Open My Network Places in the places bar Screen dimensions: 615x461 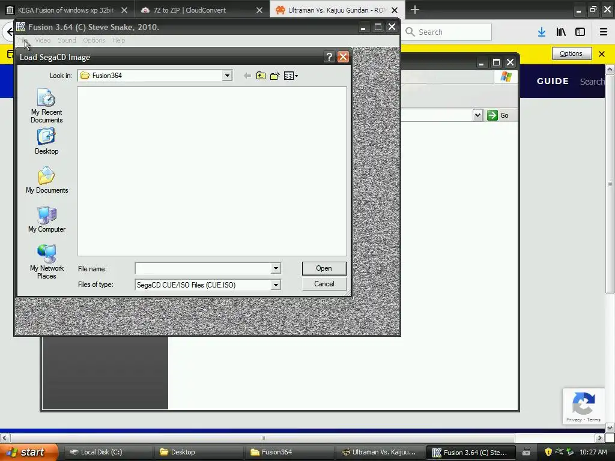pyautogui.click(x=47, y=262)
